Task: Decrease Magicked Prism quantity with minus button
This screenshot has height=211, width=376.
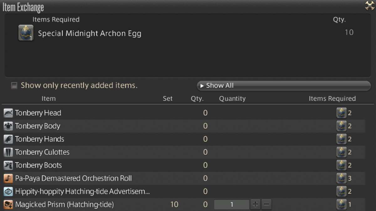Action: point(266,204)
